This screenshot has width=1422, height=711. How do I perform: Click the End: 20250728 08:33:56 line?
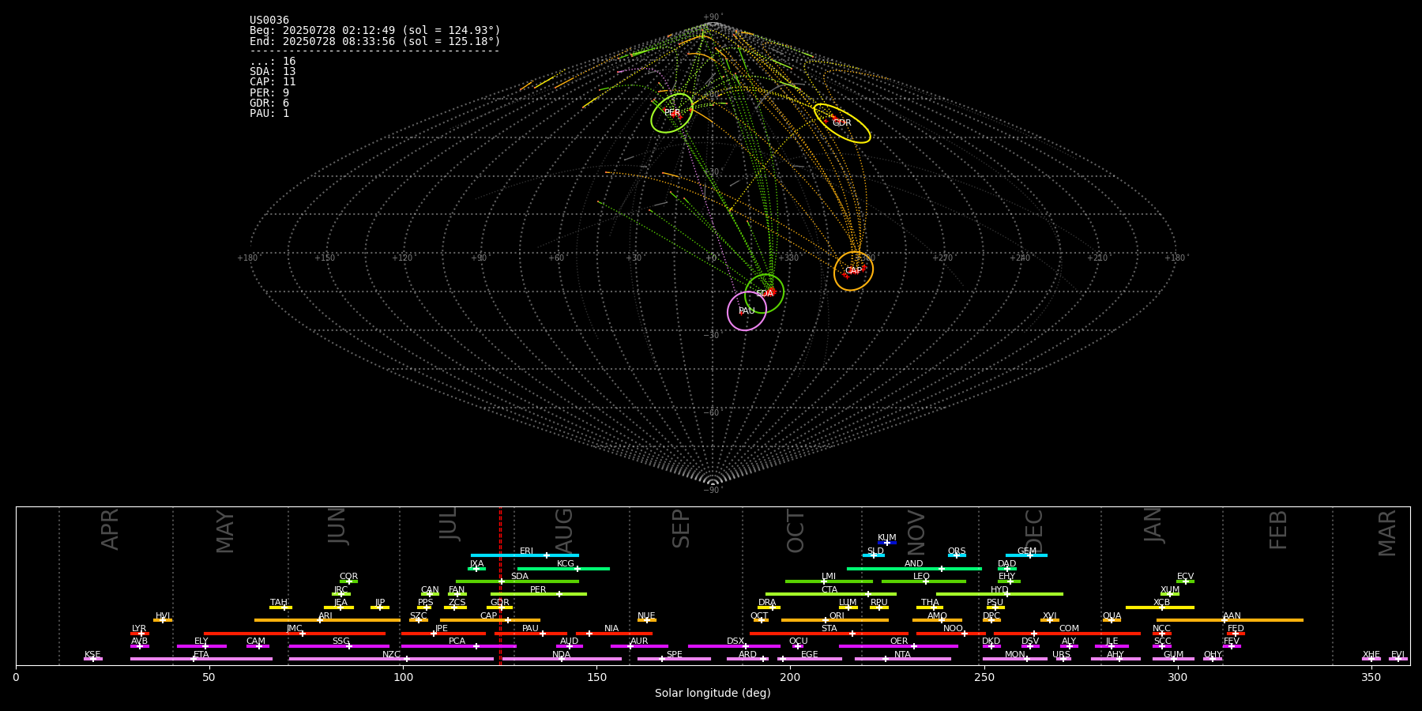375,41
